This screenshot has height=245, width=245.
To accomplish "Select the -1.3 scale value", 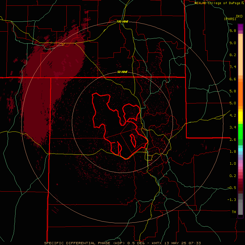I will point(232,200).
